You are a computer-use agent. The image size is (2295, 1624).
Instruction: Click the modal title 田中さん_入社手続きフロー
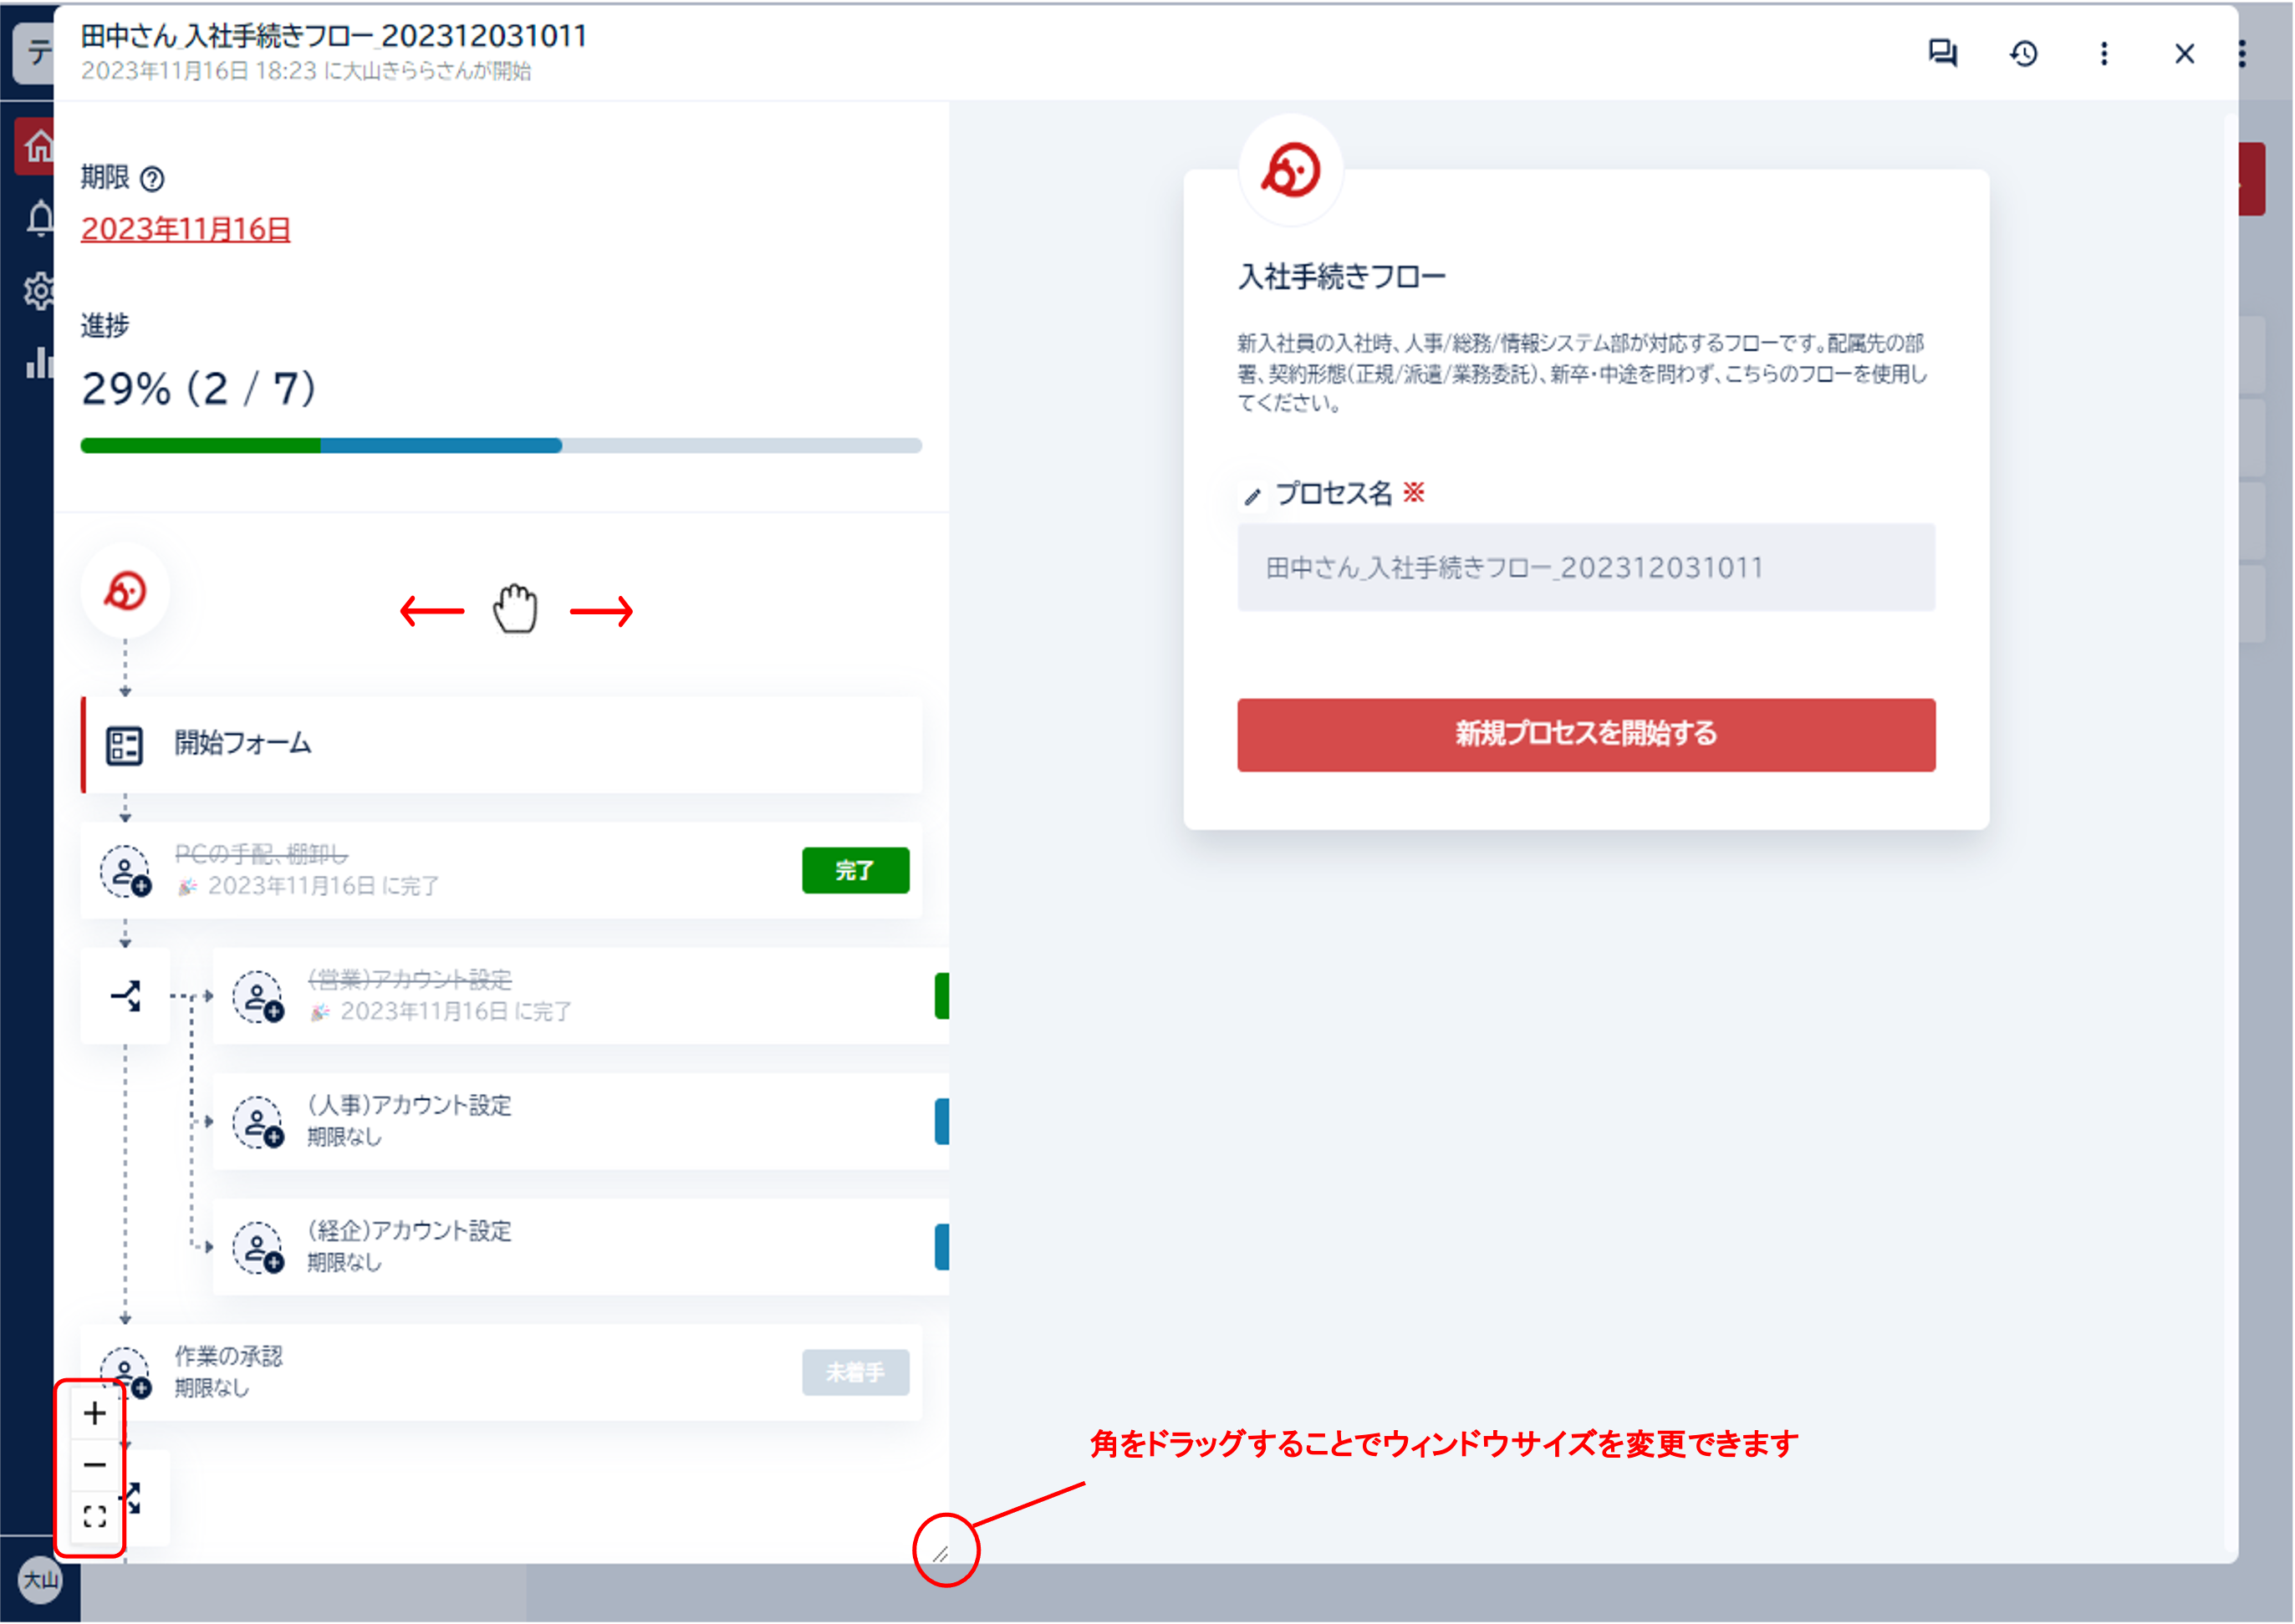334,36
